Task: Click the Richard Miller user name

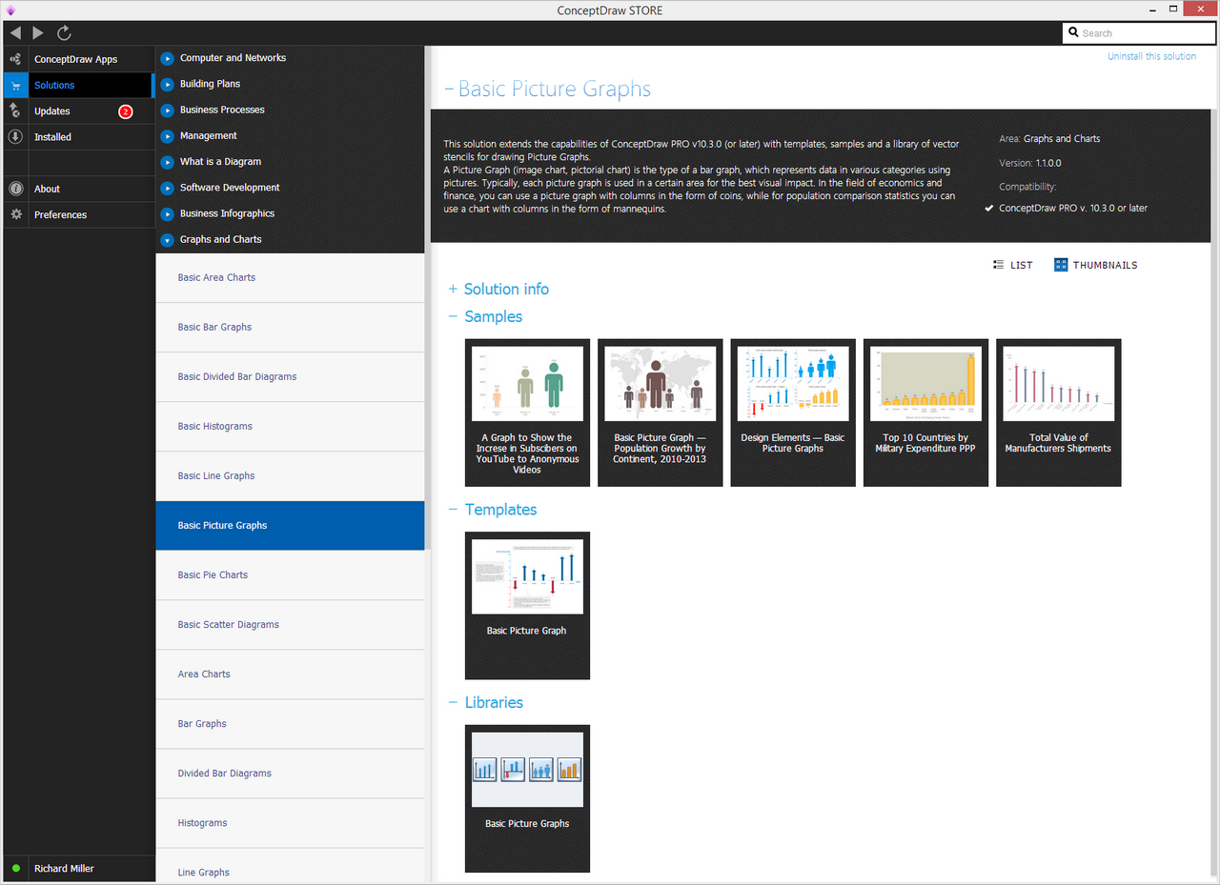Action: (64, 869)
